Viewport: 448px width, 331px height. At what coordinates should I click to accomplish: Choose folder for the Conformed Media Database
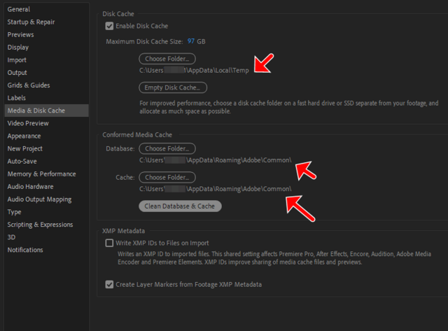point(167,148)
